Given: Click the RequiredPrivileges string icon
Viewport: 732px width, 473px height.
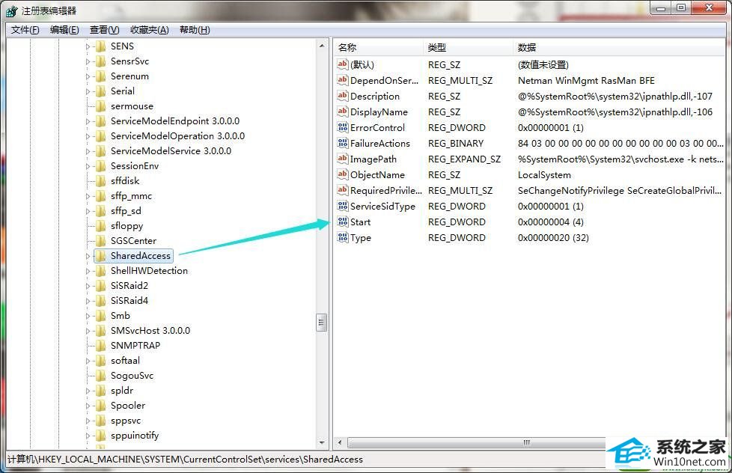Looking at the screenshot, I should coord(343,190).
